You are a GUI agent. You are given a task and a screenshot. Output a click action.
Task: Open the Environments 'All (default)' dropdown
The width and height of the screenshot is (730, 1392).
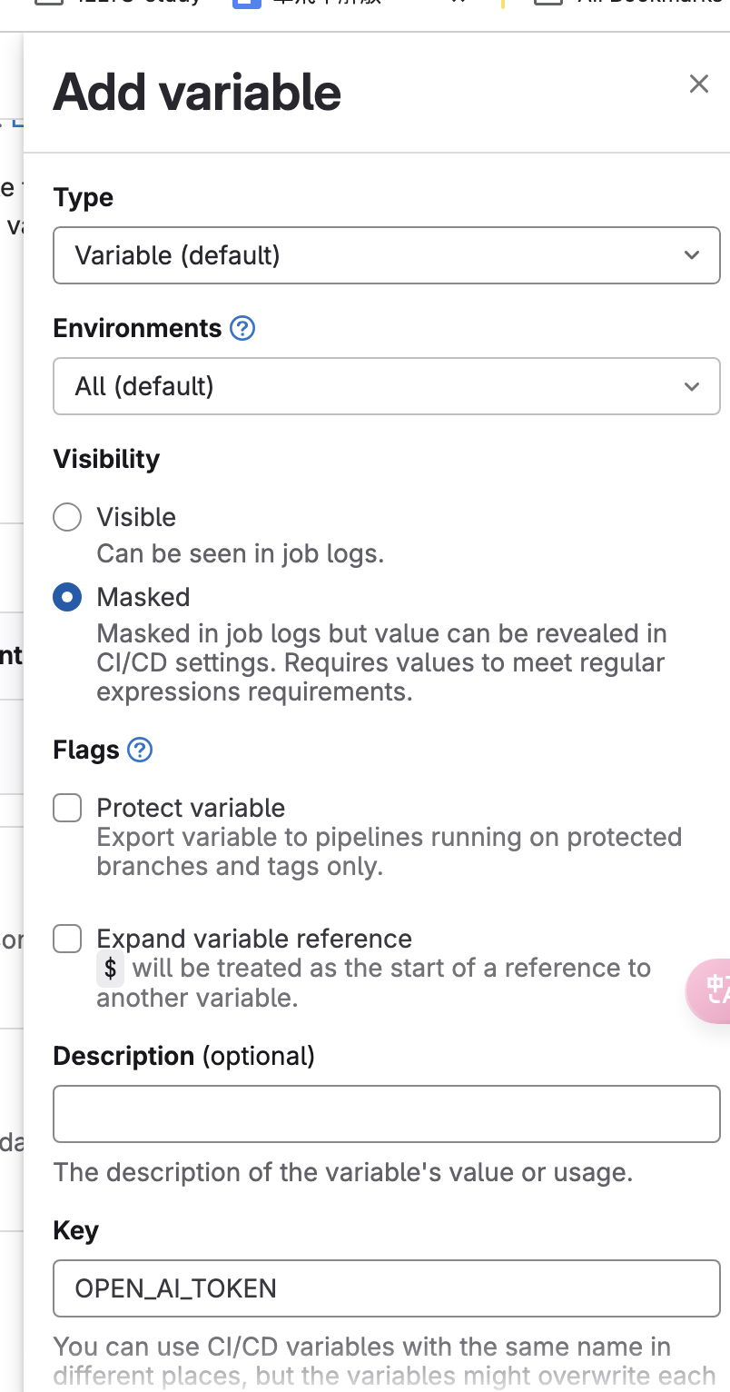tap(363, 386)
